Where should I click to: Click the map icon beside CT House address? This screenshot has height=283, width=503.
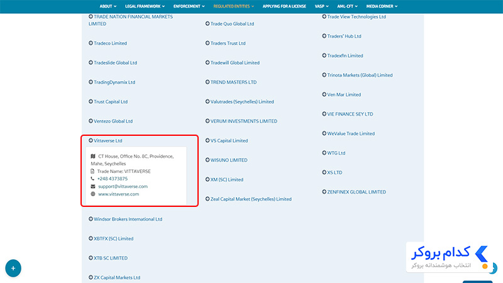pos(92,156)
